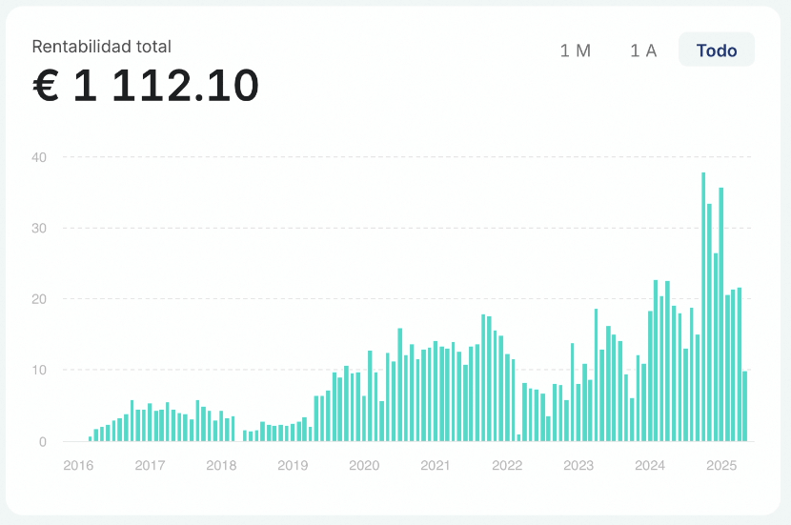Switch to the 1 A time range
791x525 pixels.
643,50
